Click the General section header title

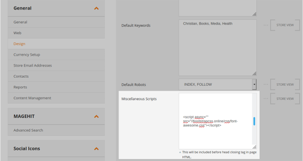coord(23,8)
